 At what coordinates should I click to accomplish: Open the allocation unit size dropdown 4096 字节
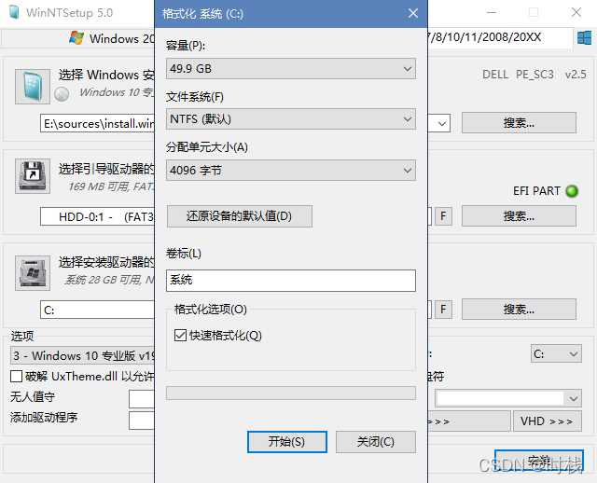tap(291, 170)
